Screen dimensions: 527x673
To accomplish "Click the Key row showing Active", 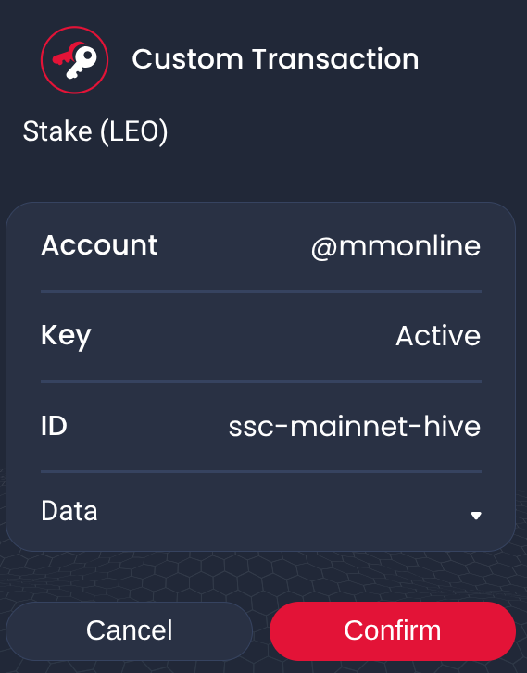I will click(261, 336).
